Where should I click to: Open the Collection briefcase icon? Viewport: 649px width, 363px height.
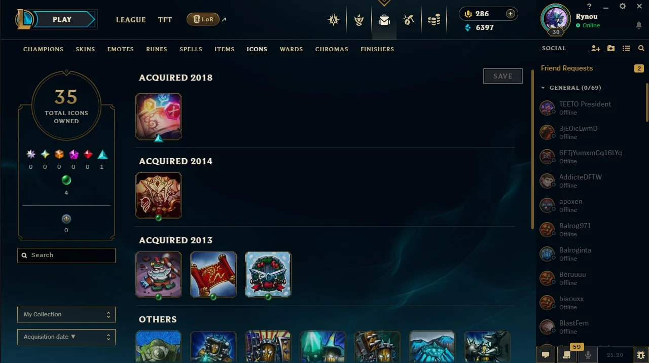(x=384, y=20)
